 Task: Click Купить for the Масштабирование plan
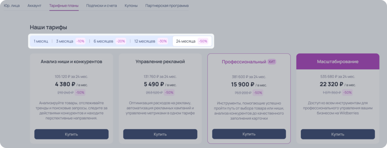tap(337, 134)
